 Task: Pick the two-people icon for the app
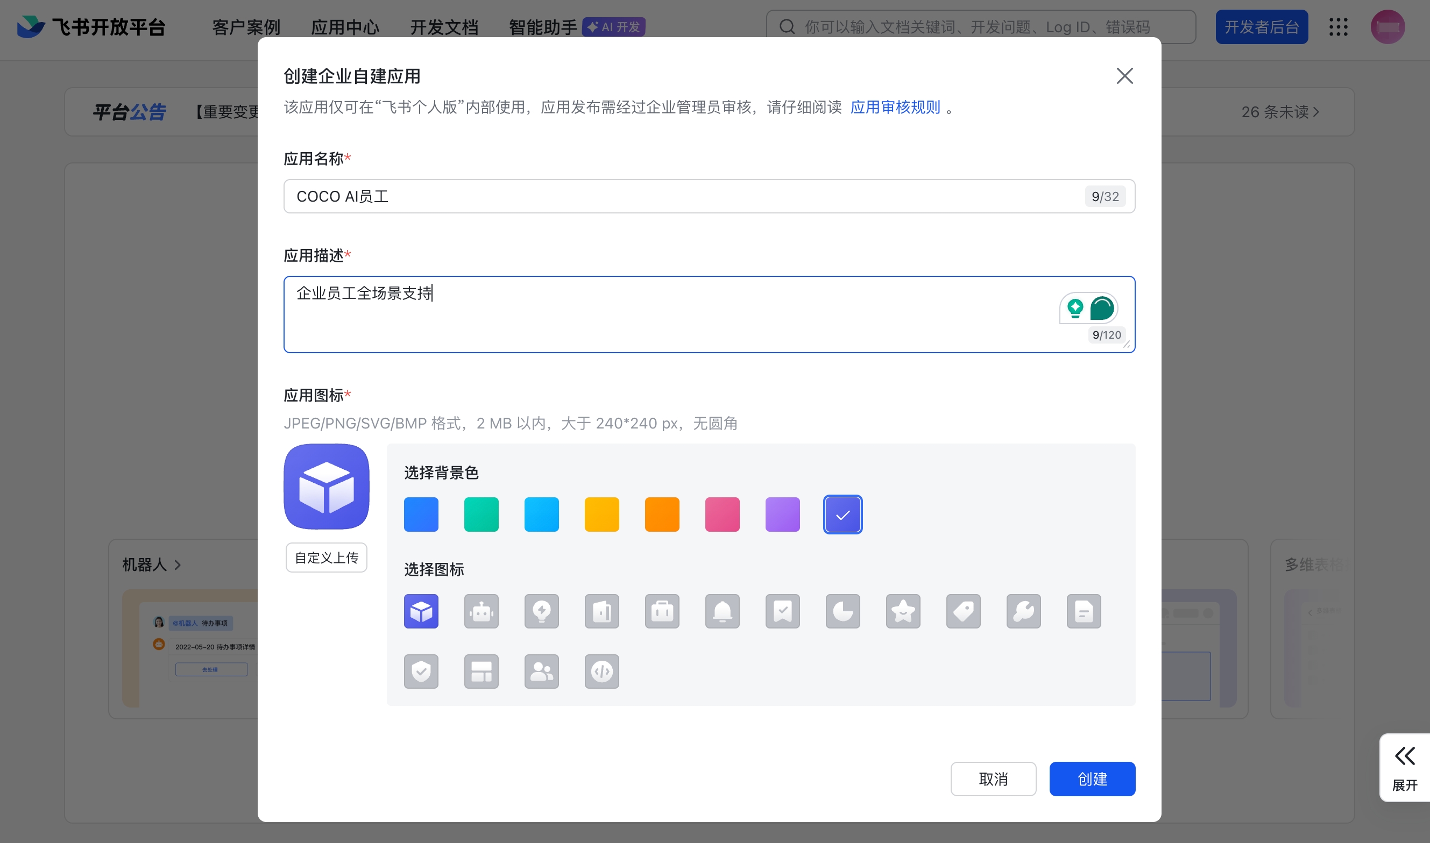tap(541, 671)
